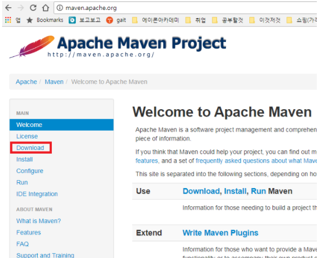The width and height of the screenshot is (320, 258).
Task: Click Install link in the Use row
Action: [x=235, y=191]
